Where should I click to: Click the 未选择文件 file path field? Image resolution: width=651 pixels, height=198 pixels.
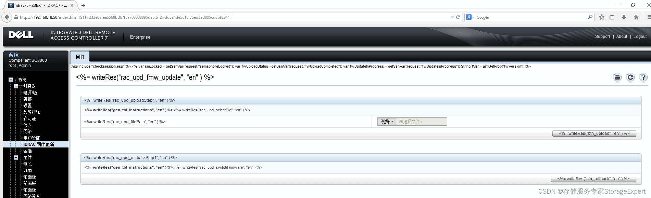422,122
